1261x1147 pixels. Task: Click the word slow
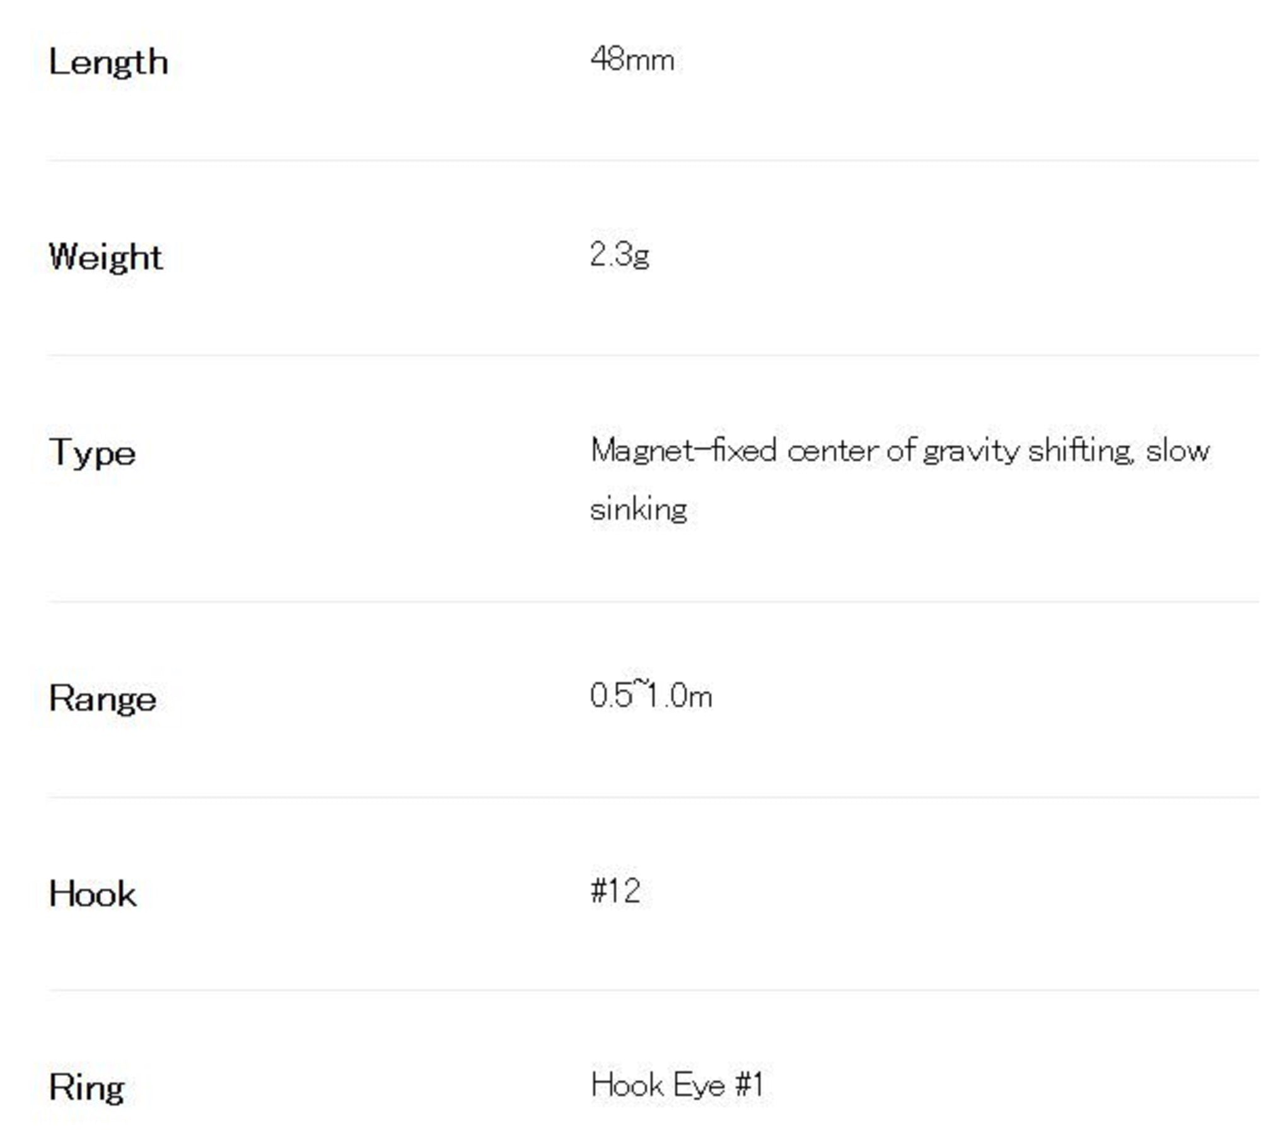coord(1178,451)
